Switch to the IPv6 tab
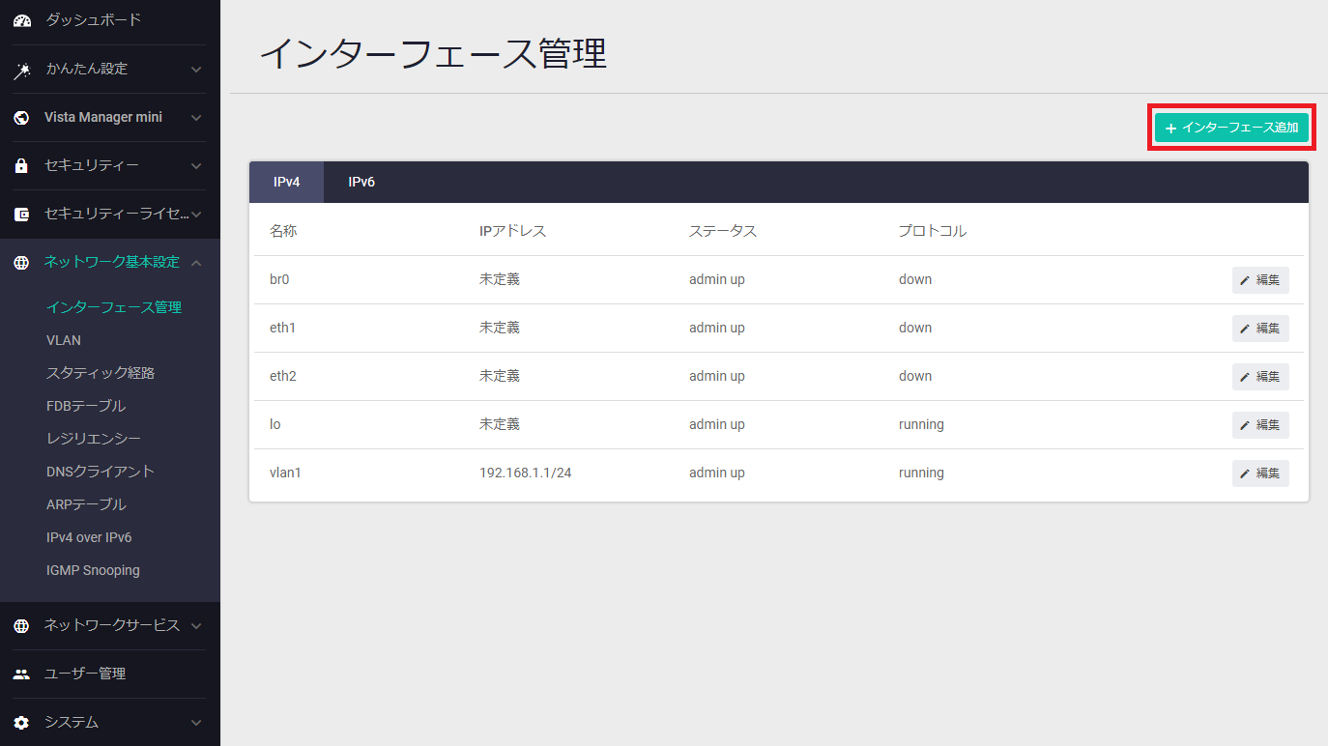 point(361,183)
